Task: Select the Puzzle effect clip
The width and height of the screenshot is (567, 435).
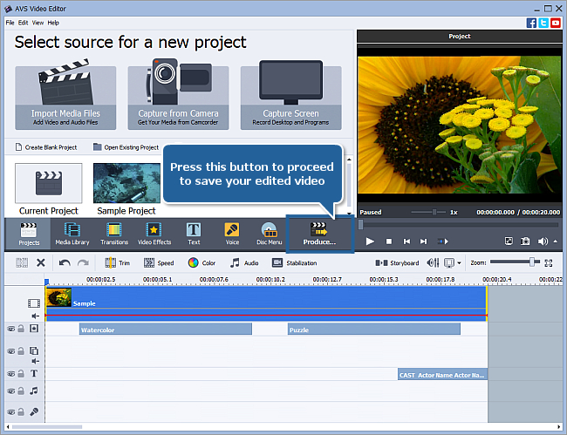Action: 374,330
